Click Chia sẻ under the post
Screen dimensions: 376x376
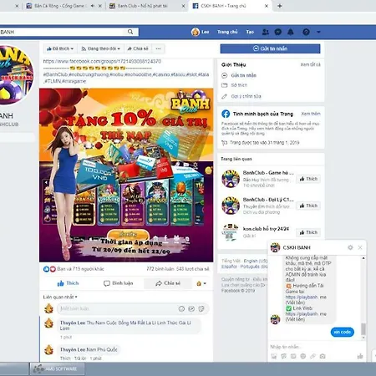(168, 283)
